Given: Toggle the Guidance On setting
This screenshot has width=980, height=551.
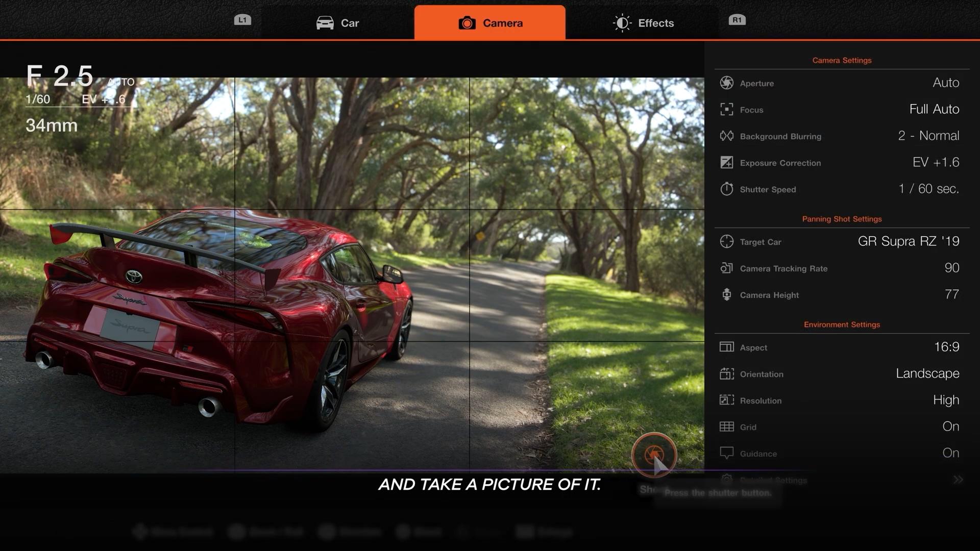Looking at the screenshot, I should point(950,453).
